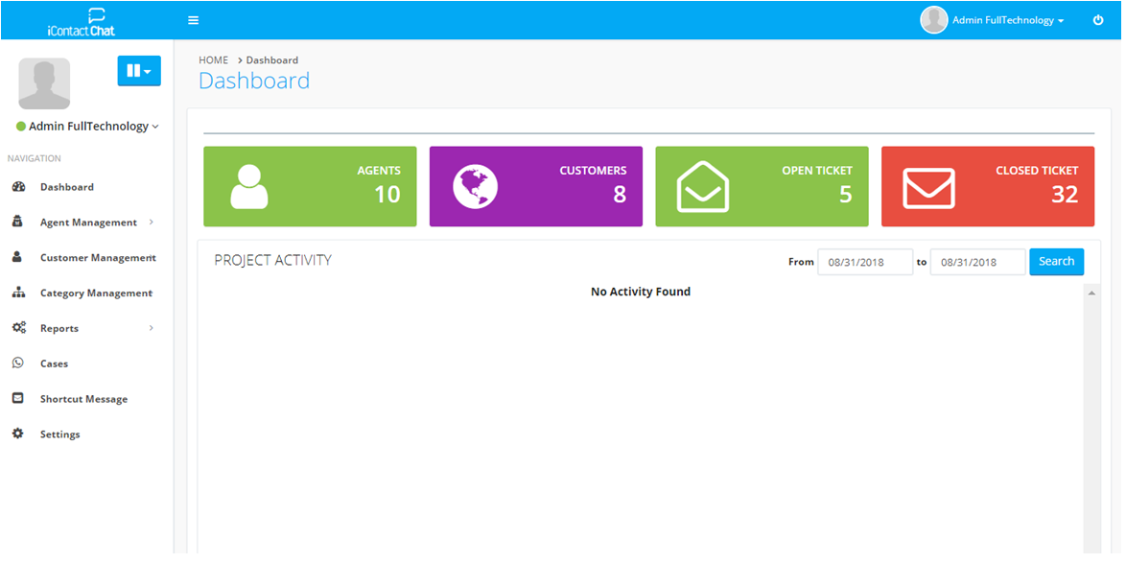Click the Search button
1126x563 pixels.
click(1056, 262)
